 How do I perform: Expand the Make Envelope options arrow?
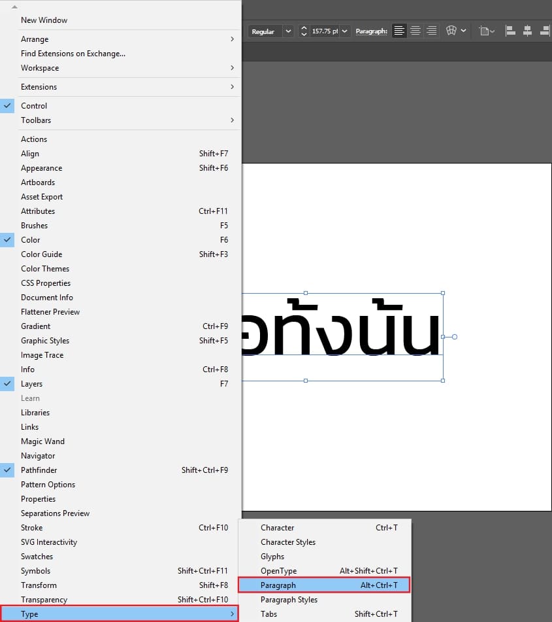tap(463, 31)
